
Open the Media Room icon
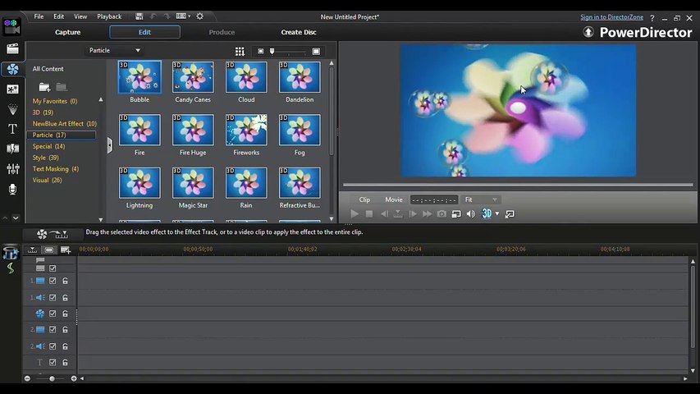pos(12,49)
